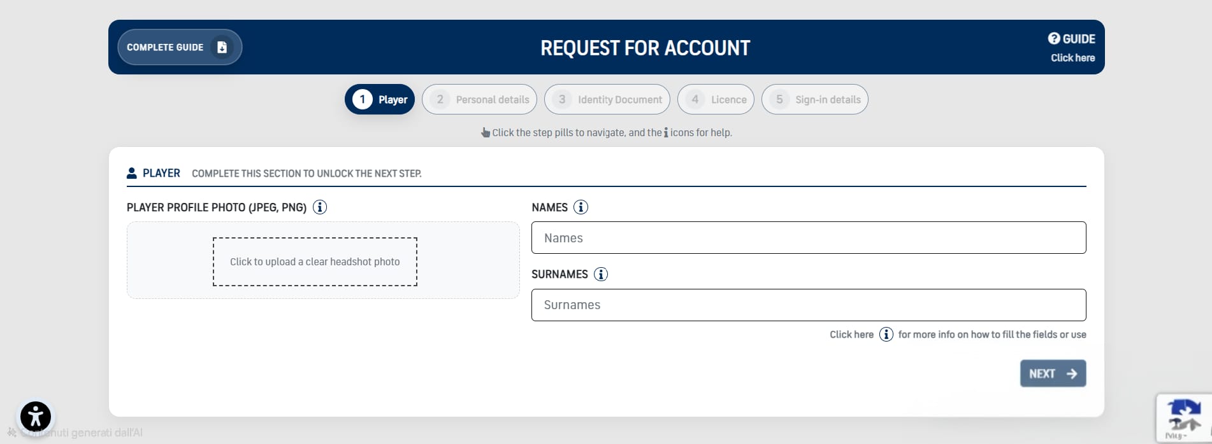
Task: Open the Licence step pill
Action: (716, 100)
